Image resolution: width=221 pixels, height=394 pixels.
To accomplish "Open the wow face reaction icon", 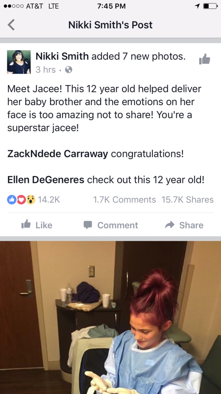I will (31, 200).
